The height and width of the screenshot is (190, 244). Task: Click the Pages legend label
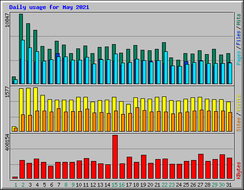point(239,58)
